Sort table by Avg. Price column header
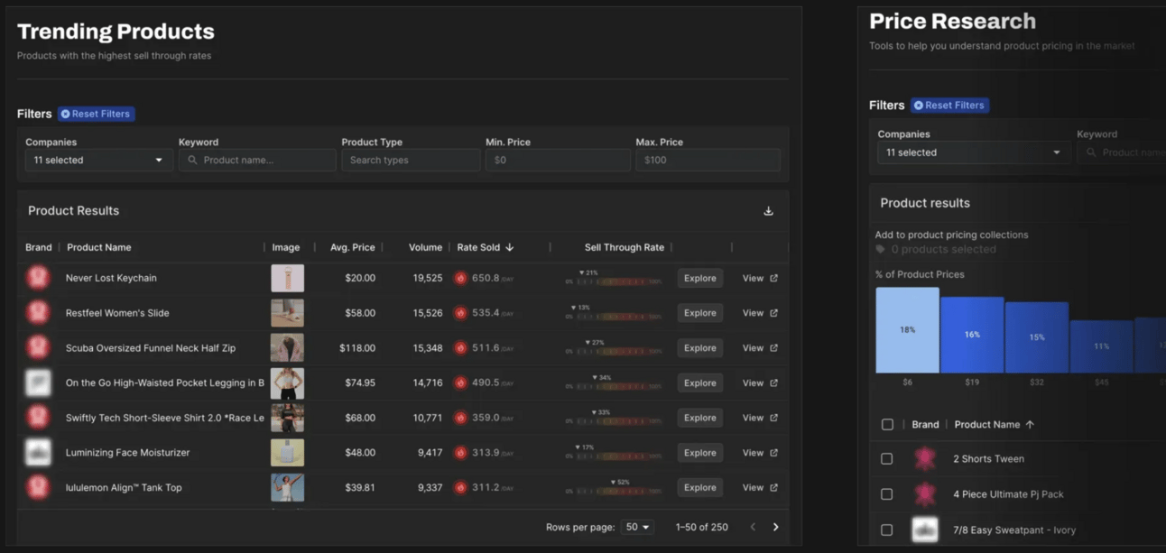 352,247
